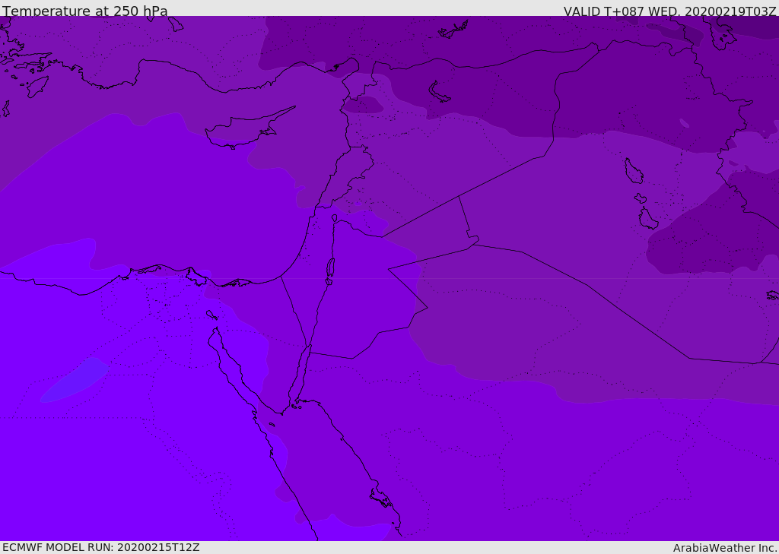Image resolution: width=779 pixels, height=554 pixels.
Task: Select Lake Assad in northern Syria
Action: click(x=440, y=92)
